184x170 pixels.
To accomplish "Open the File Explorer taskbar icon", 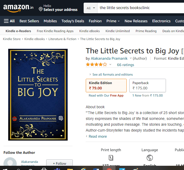I will (70, 169).
